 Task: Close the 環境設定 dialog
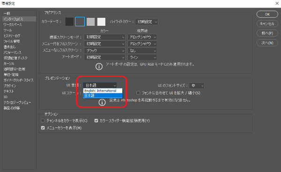click(x=277, y=3)
